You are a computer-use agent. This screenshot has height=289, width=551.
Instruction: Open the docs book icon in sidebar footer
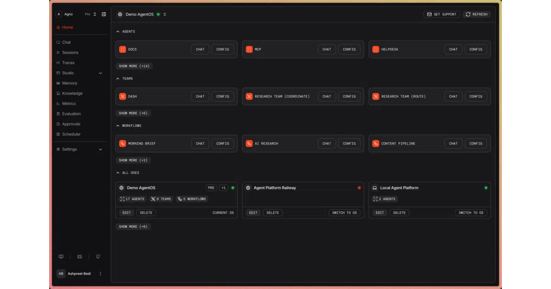(x=61, y=257)
